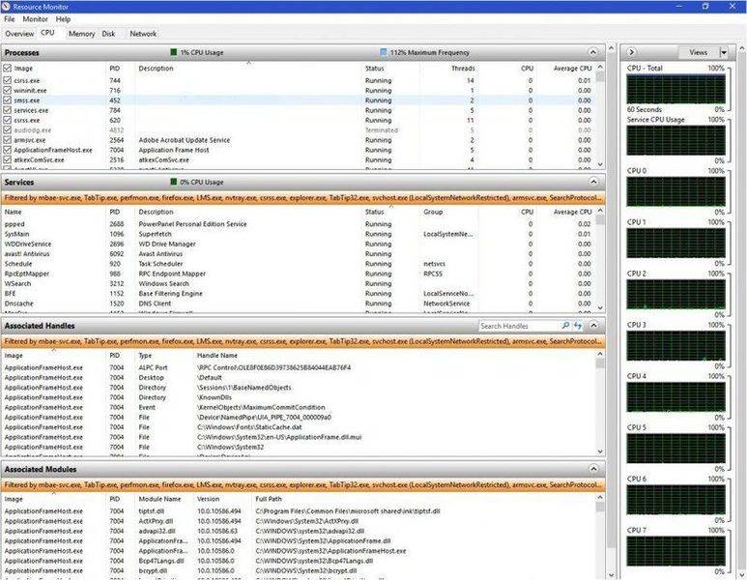Image resolution: width=747 pixels, height=580 pixels.
Task: Click the Services list scroll down arrow
Action: click(x=600, y=307)
